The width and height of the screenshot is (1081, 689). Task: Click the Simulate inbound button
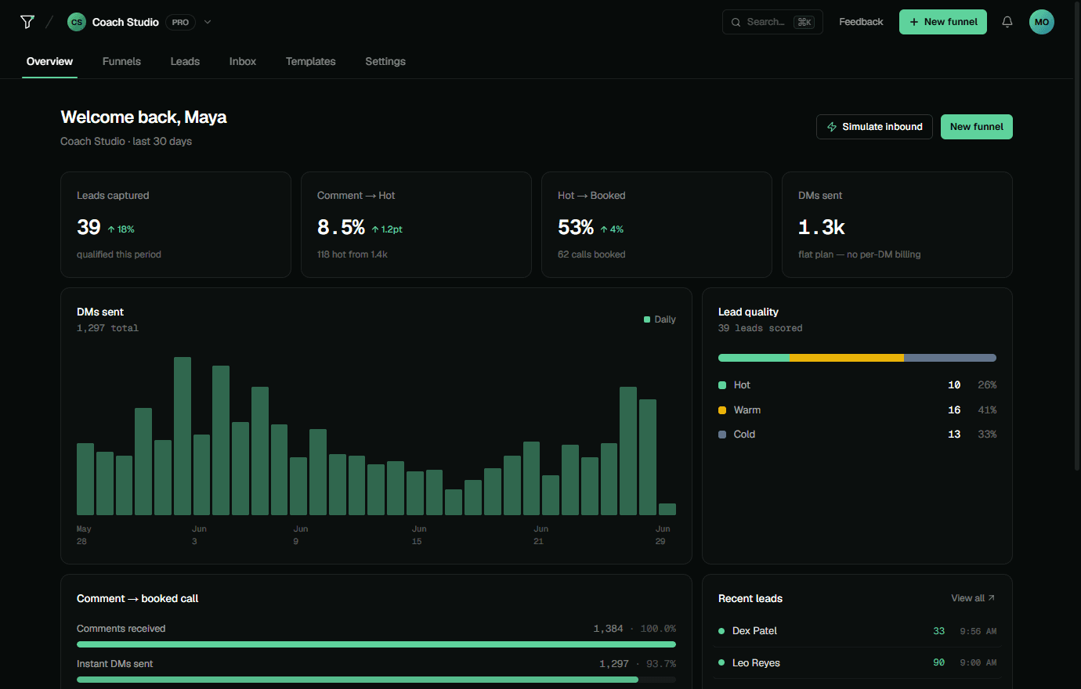(874, 127)
